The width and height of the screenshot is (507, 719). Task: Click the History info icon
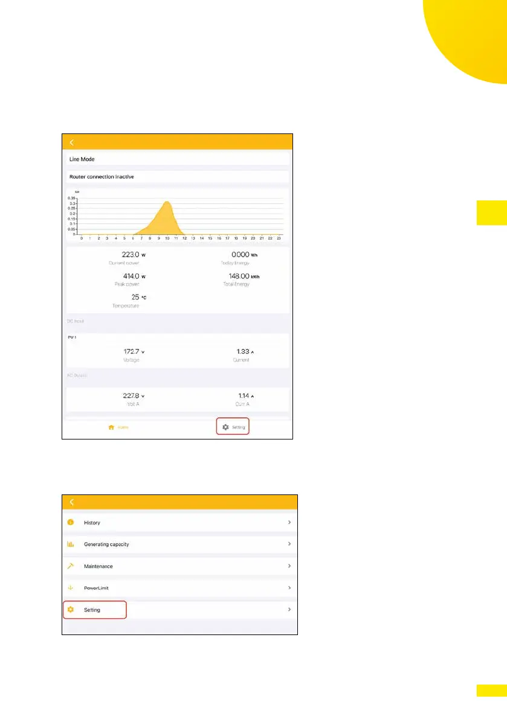click(71, 522)
